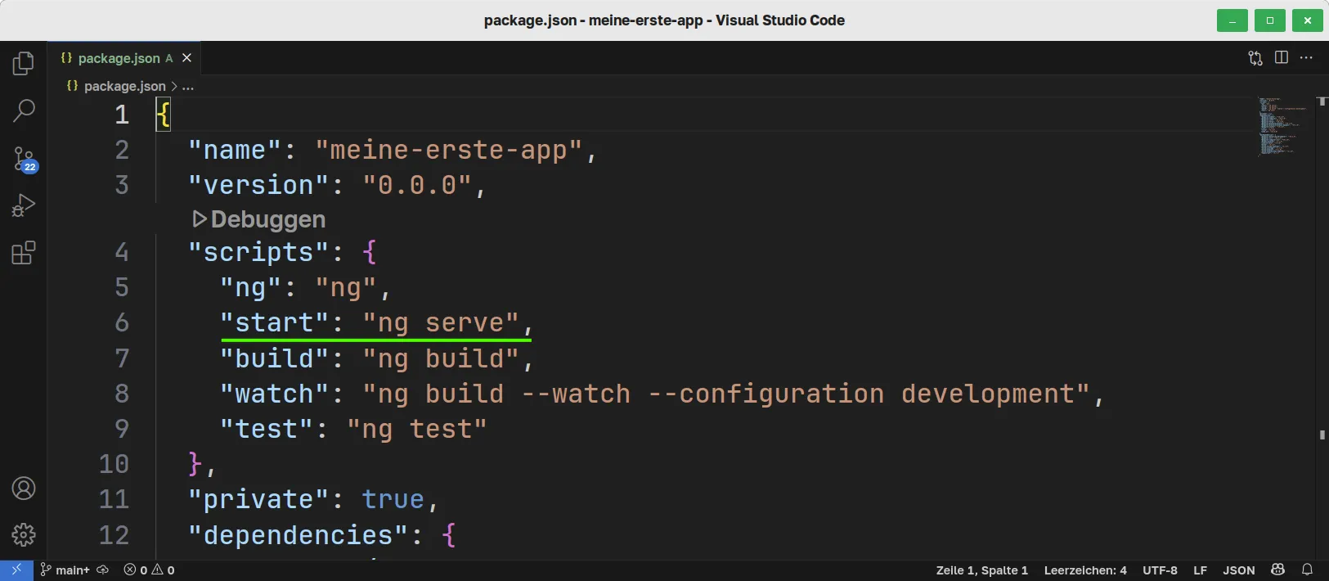The width and height of the screenshot is (1329, 581).
Task: Click the "dependencies" key
Action: [x=298, y=535]
